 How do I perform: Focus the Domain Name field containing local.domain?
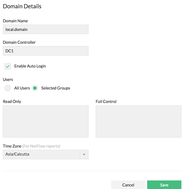click(x=46, y=29)
